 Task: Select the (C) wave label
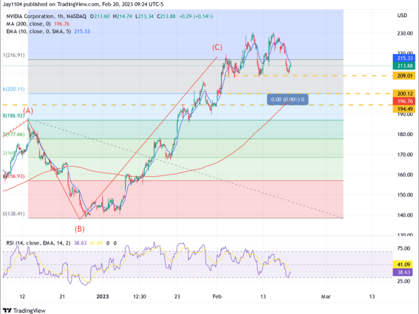(x=217, y=47)
